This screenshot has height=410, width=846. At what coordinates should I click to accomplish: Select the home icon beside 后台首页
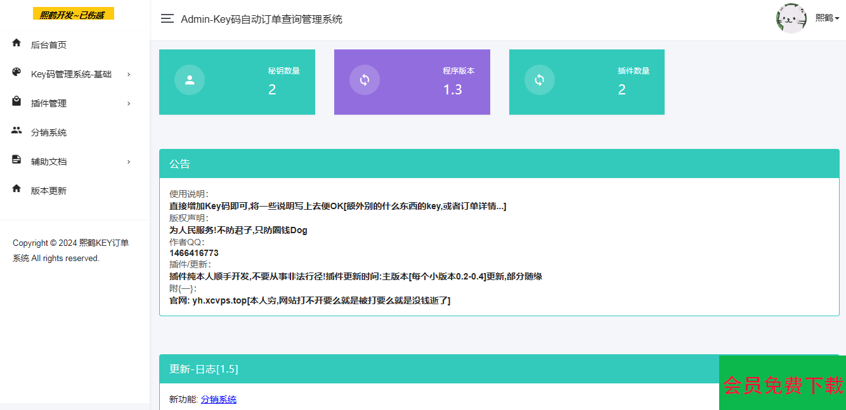point(16,44)
